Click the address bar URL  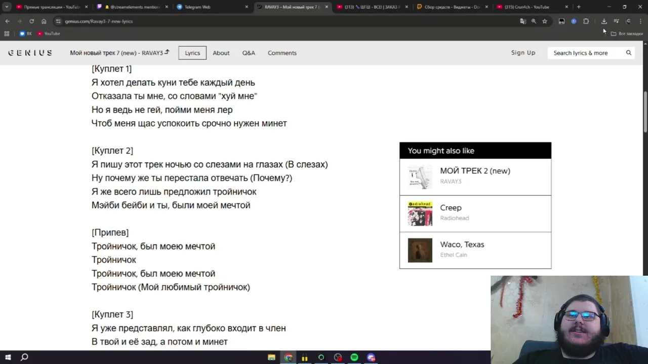pyautogui.click(x=99, y=21)
